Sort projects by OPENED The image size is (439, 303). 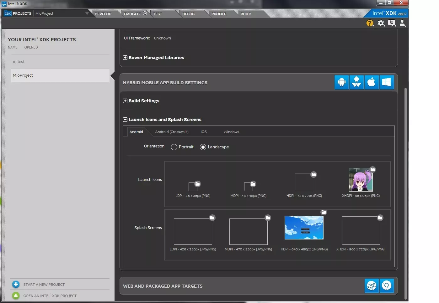31,48
